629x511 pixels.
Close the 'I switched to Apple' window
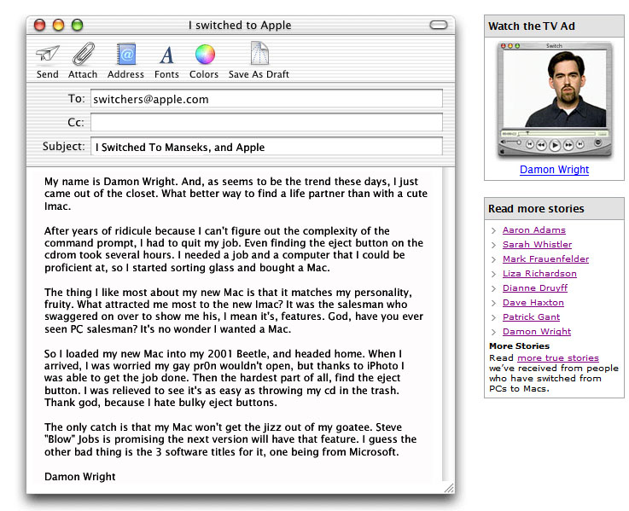tap(40, 25)
